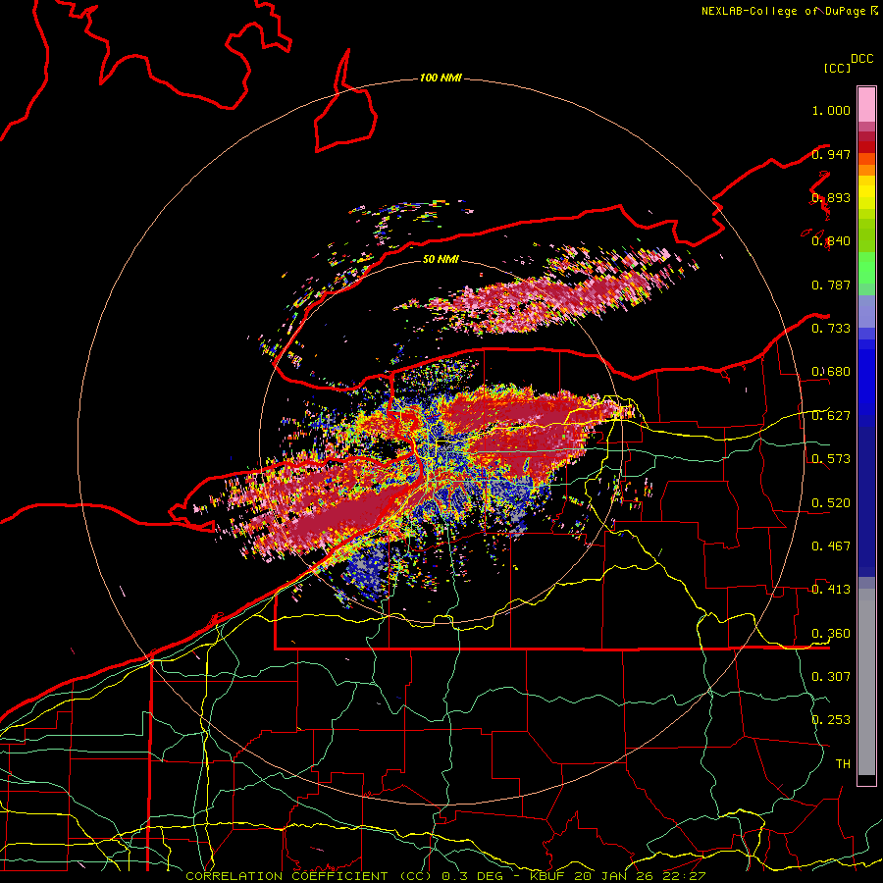Select the 0.307 color scale value

click(x=831, y=677)
